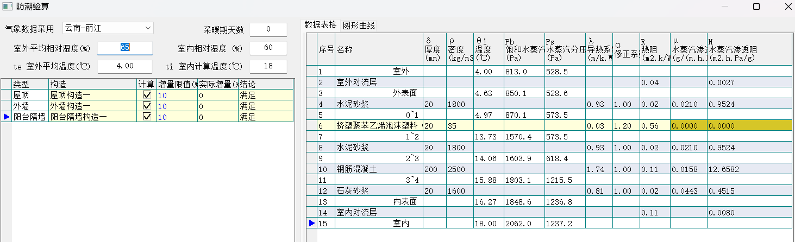The width and height of the screenshot is (795, 242).
Task: Switch to the 图形曲线 tab
Action: pos(358,25)
